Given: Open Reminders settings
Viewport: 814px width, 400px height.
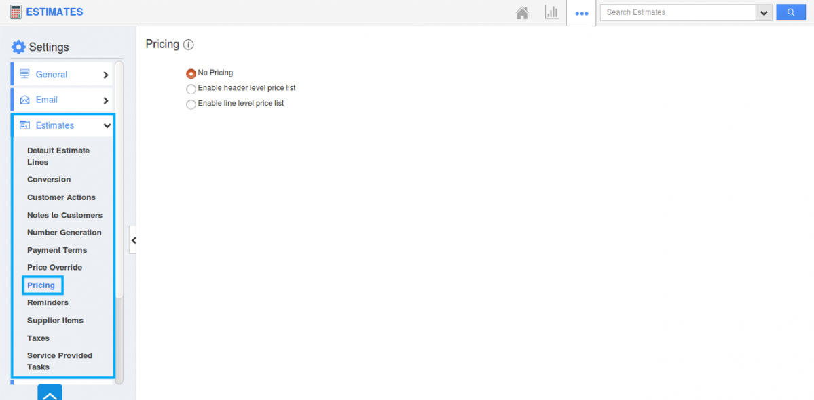Looking at the screenshot, I should point(48,302).
